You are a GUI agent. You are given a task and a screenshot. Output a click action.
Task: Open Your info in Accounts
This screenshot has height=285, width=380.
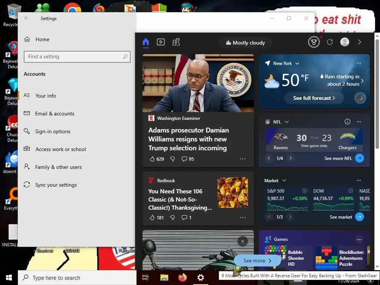tap(77, 96)
